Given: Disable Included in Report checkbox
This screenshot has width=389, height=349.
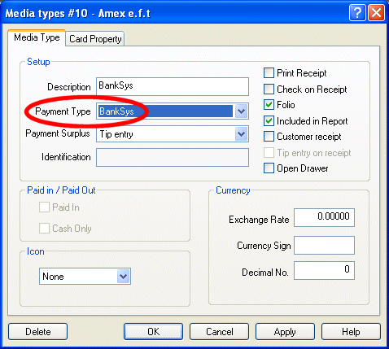Looking at the screenshot, I should coord(269,120).
